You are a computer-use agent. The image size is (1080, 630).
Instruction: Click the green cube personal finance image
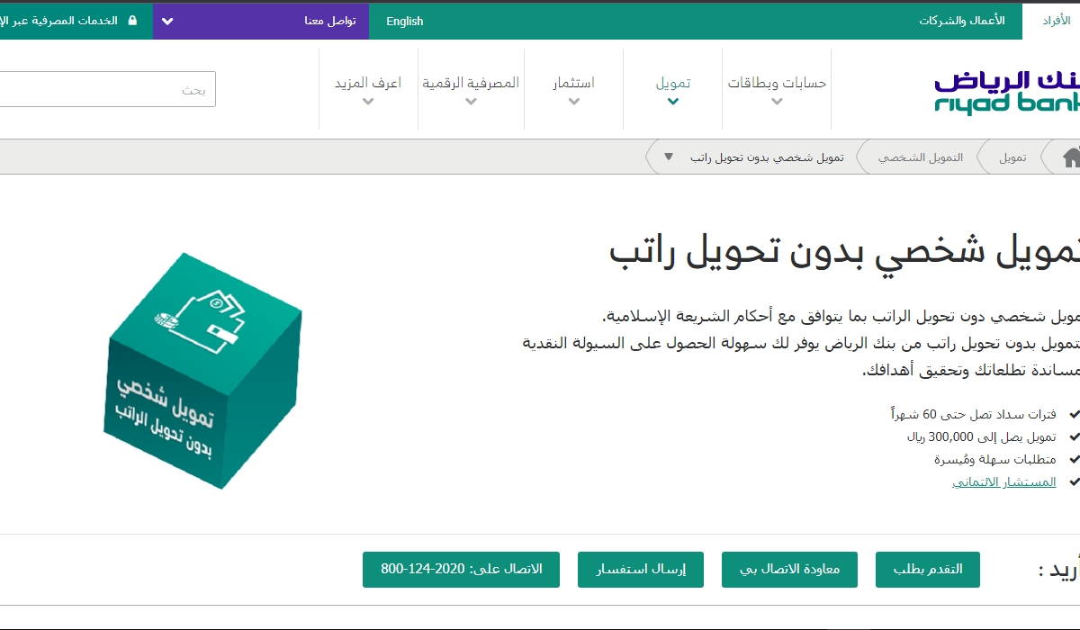[203, 370]
